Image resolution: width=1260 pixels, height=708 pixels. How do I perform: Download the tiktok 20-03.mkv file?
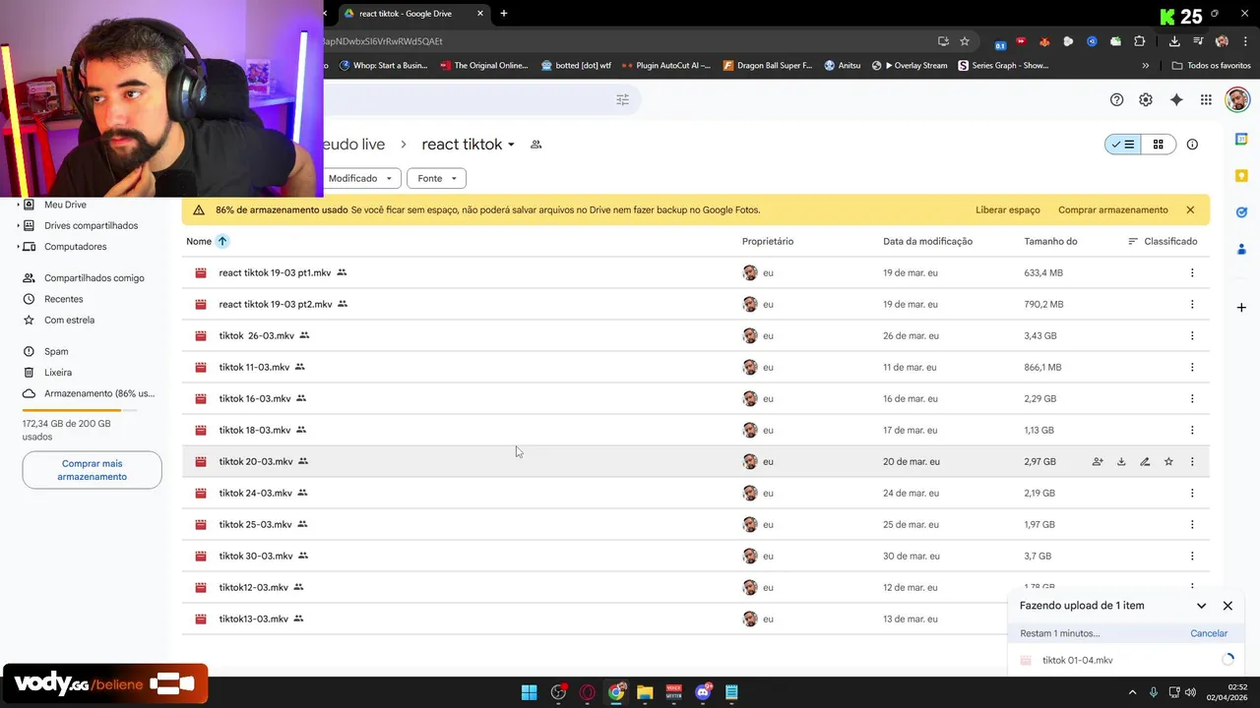coord(1121,461)
